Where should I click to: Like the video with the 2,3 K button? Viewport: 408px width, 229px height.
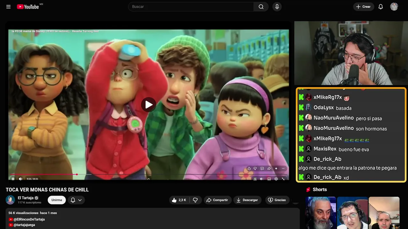pyautogui.click(x=179, y=200)
